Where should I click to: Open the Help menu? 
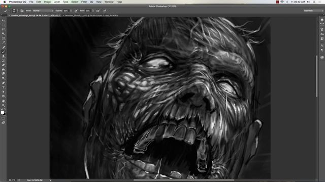tap(119, 2)
